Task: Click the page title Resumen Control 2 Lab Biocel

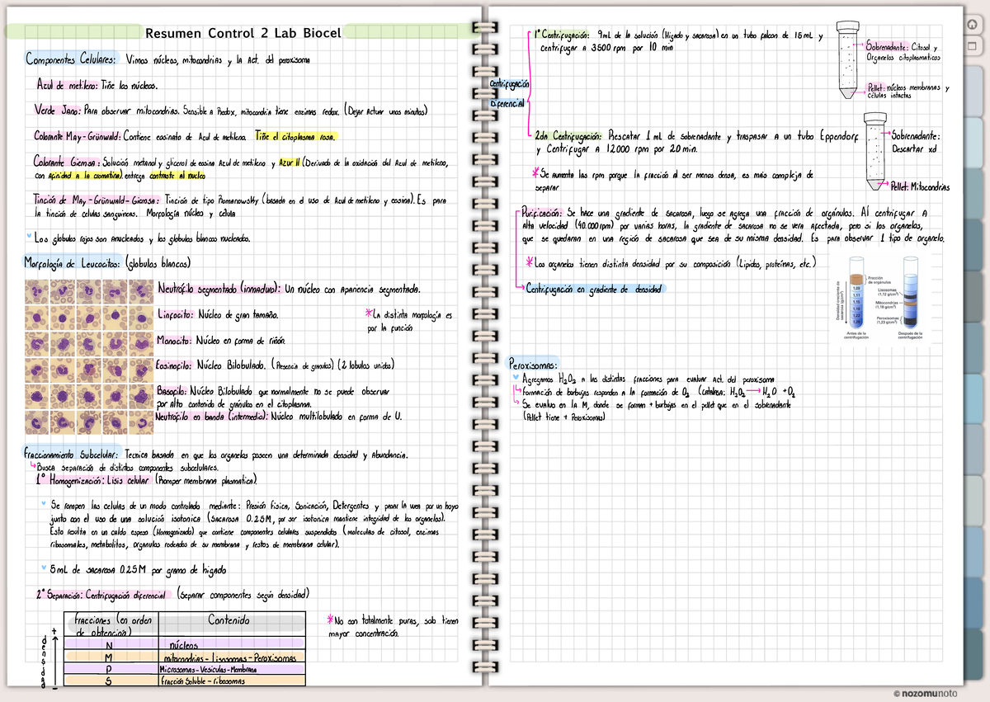Action: pos(243,33)
